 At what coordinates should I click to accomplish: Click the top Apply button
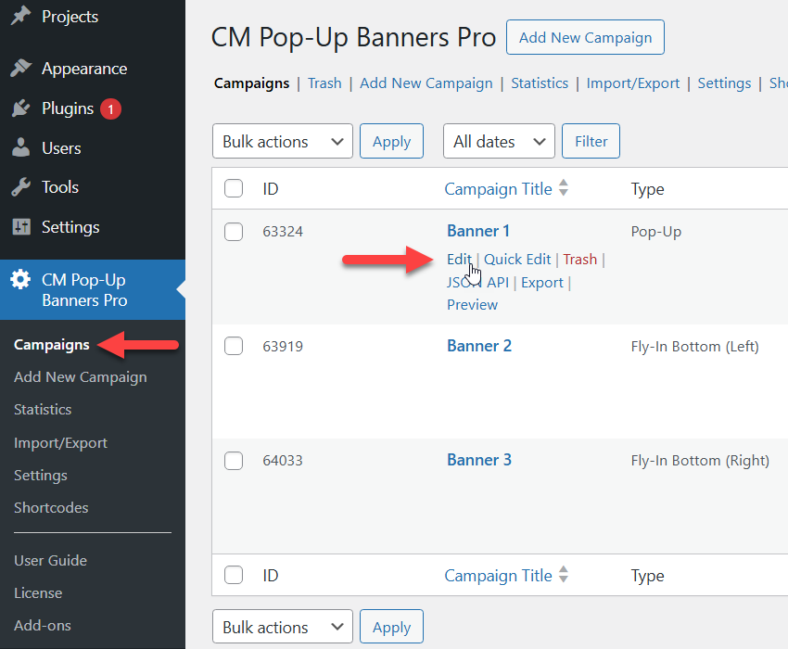[391, 141]
